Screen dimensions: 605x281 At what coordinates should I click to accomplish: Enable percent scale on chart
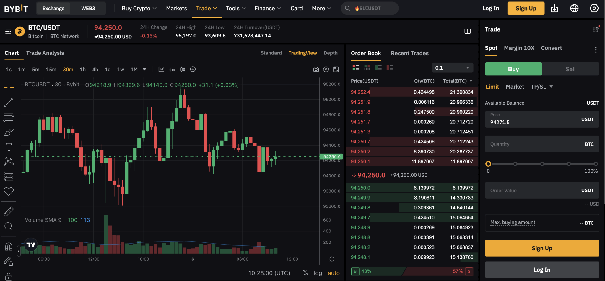click(305, 273)
